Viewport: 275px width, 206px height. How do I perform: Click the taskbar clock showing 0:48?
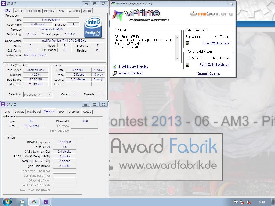[262, 202]
